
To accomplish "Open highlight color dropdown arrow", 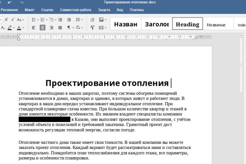I will click(x=14, y=28).
